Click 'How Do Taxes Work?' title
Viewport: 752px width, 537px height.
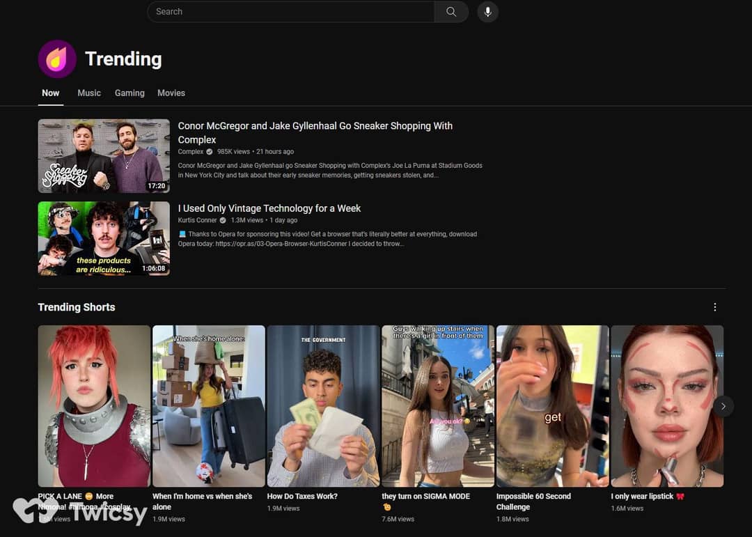pos(302,496)
